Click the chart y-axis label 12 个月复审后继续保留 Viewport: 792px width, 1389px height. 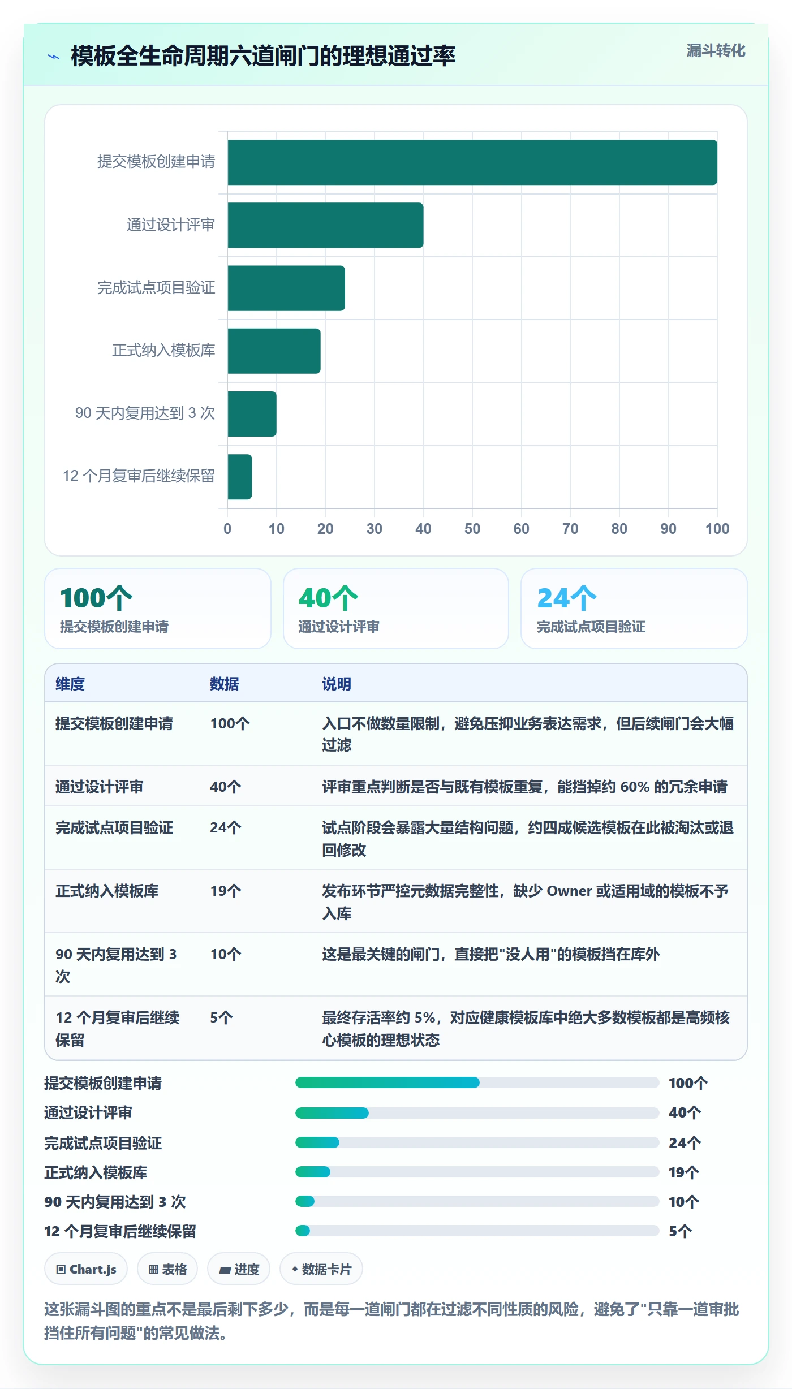click(x=139, y=476)
